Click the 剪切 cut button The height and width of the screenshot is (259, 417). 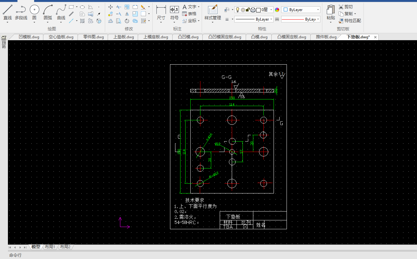346,7
